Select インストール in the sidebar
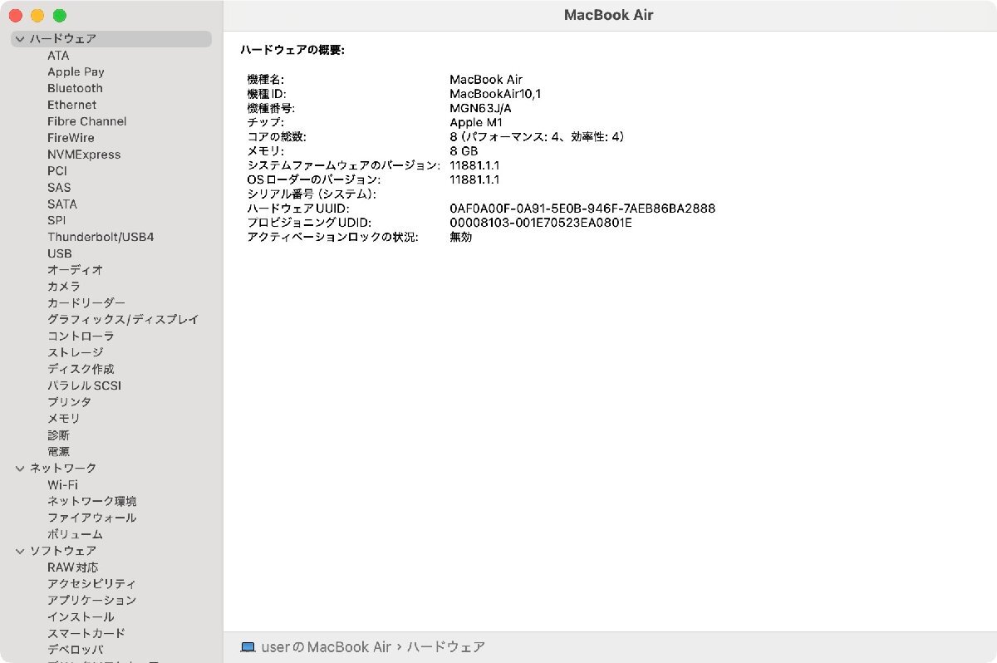Screen dimensions: 997x663 (x=81, y=616)
